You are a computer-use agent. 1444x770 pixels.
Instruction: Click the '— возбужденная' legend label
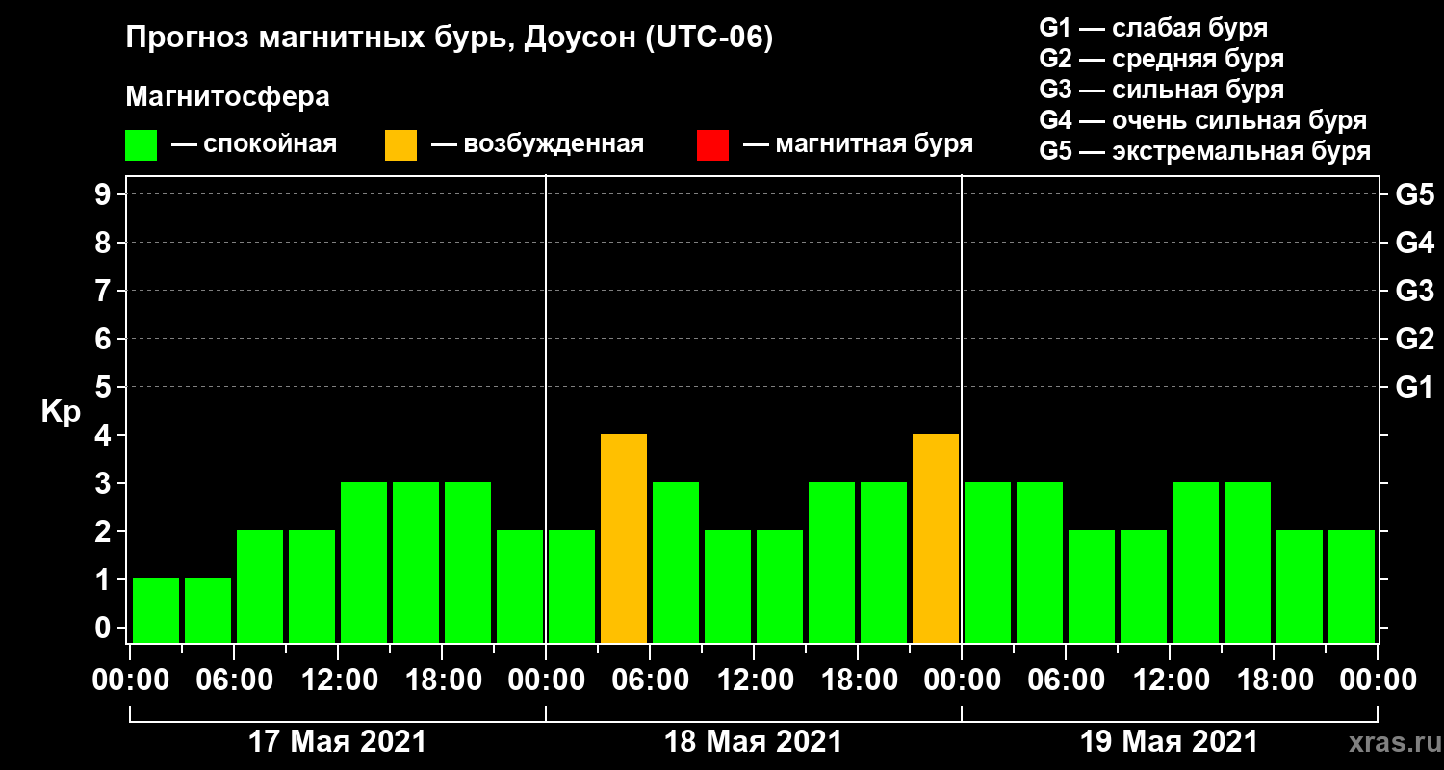537,144
